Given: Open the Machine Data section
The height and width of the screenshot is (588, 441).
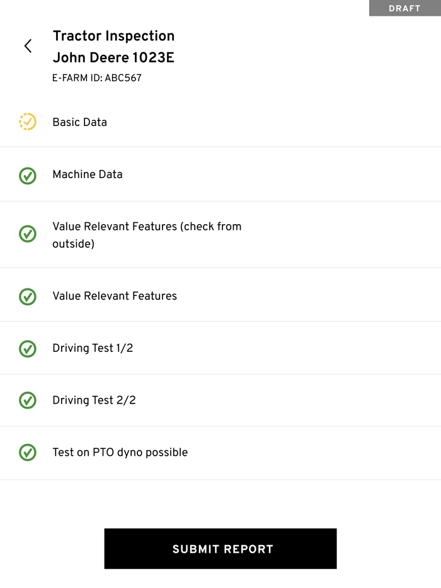Looking at the screenshot, I should tap(88, 174).
